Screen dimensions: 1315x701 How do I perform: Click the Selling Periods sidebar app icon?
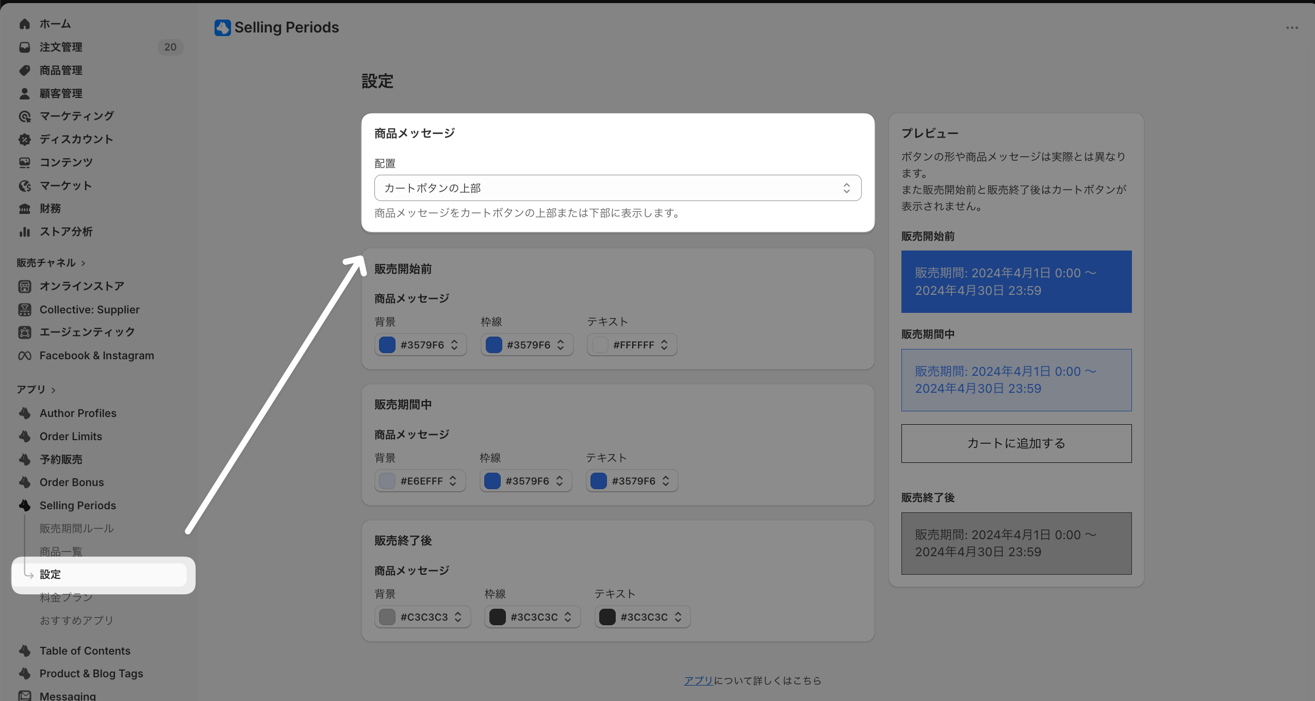click(24, 505)
